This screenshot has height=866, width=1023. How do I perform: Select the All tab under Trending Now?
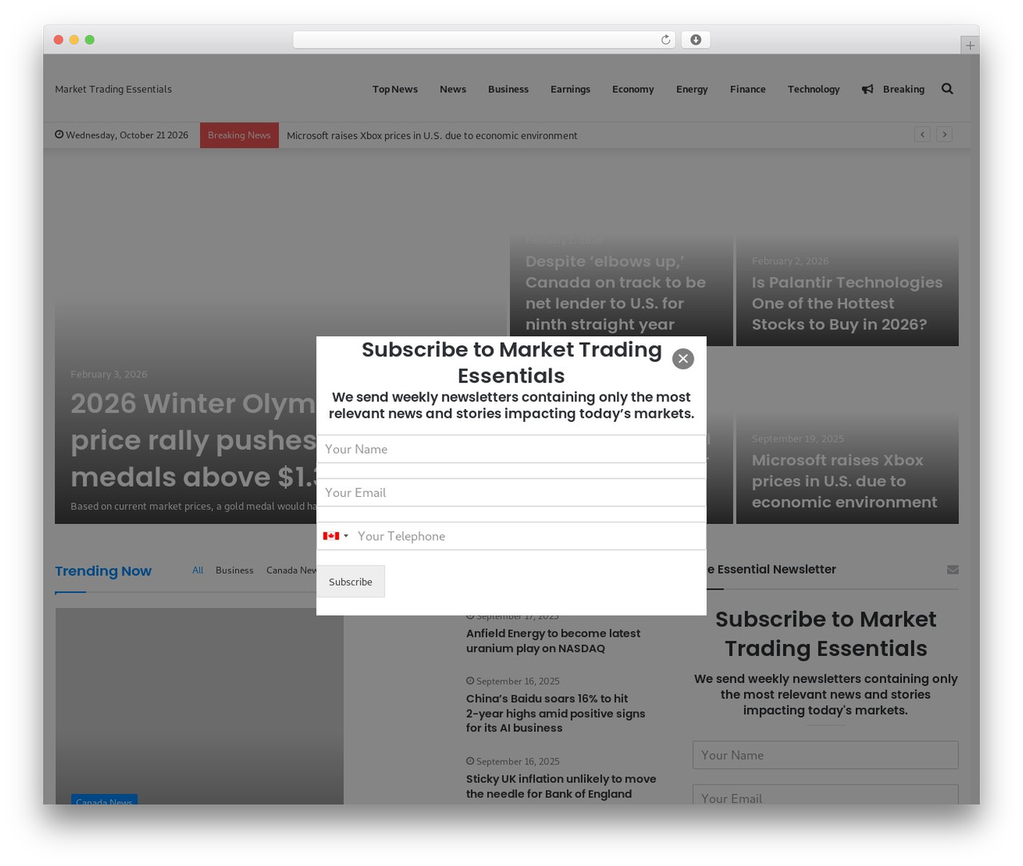[x=197, y=570]
